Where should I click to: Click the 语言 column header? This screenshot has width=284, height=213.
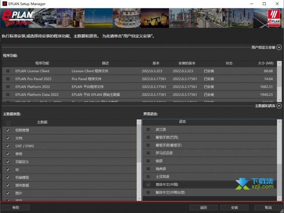(x=182, y=122)
